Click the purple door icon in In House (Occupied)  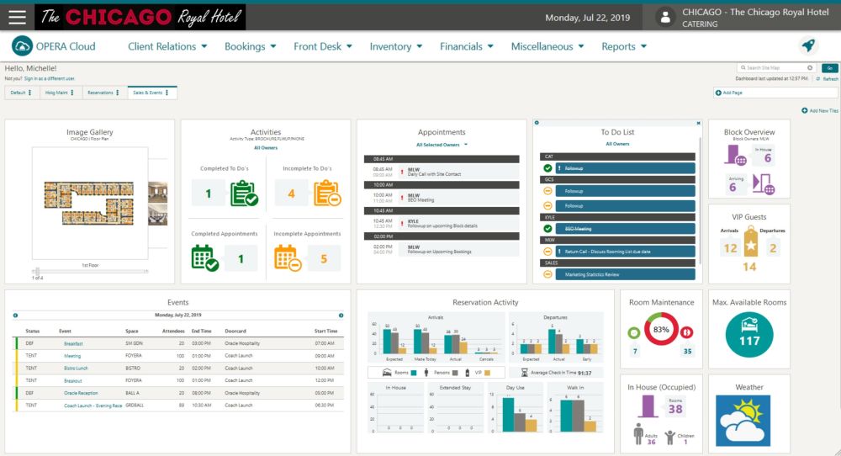[648, 406]
